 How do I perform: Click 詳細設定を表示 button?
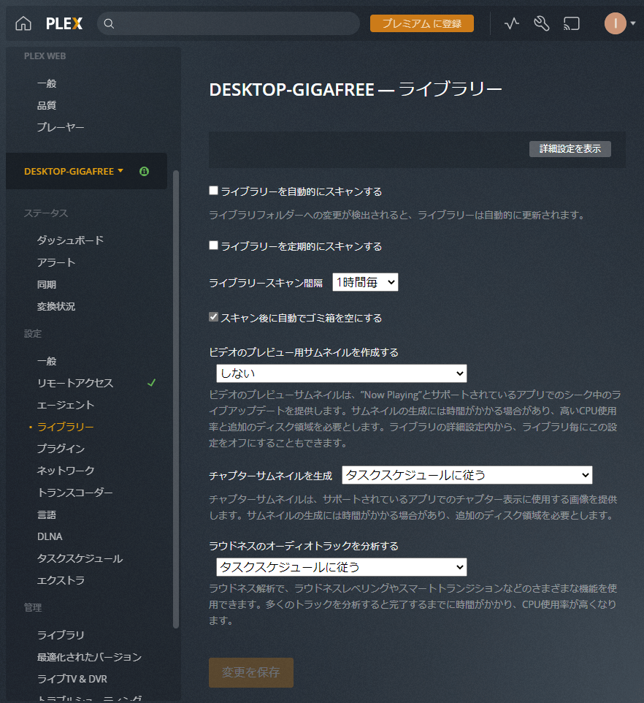click(x=570, y=149)
